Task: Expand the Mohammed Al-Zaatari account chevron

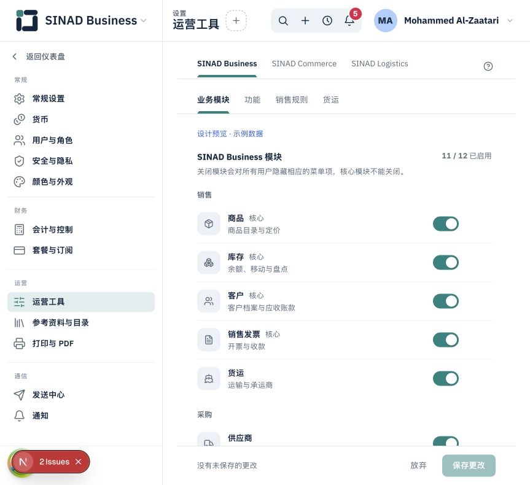Action: [x=510, y=21]
